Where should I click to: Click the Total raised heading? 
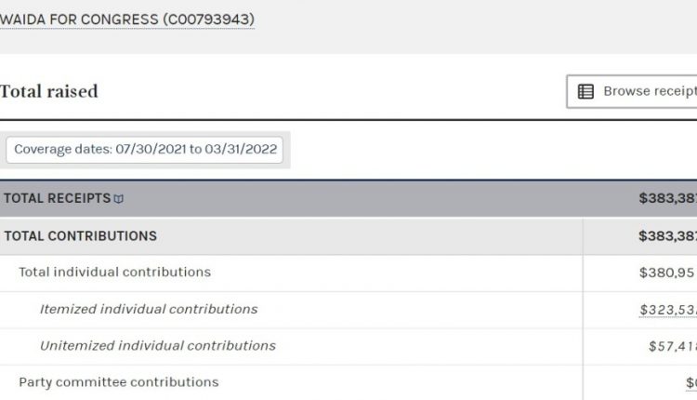click(x=49, y=92)
